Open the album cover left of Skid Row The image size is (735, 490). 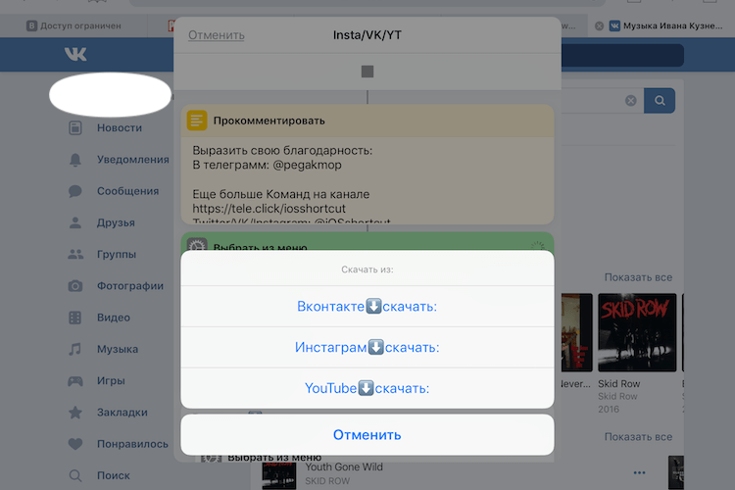point(577,332)
